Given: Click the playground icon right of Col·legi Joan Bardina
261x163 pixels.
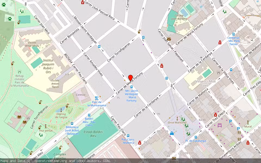Looking at the screenshot, I should pos(225,11).
